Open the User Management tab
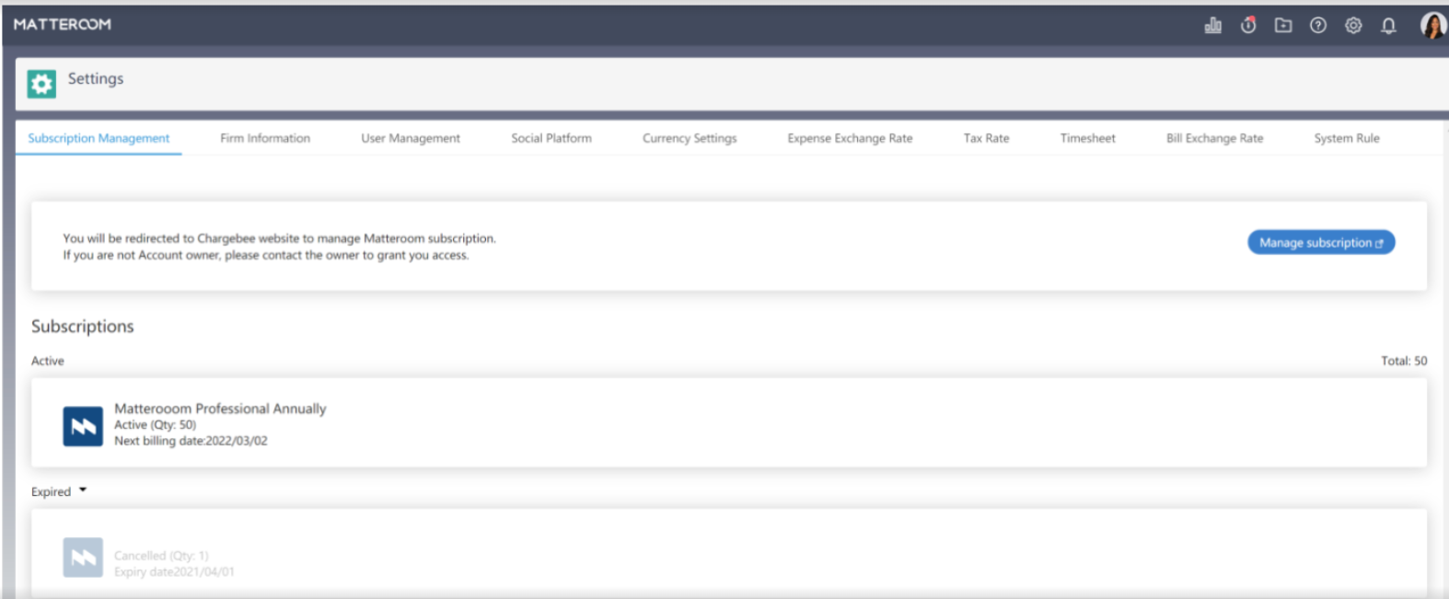1449x599 pixels. [x=411, y=138]
